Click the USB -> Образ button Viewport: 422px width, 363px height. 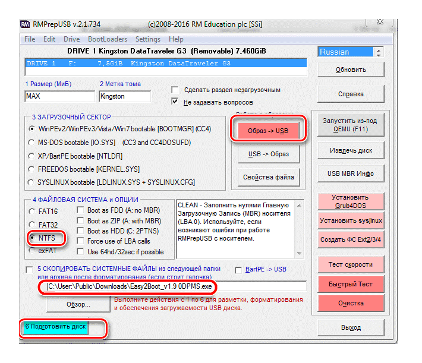(268, 154)
